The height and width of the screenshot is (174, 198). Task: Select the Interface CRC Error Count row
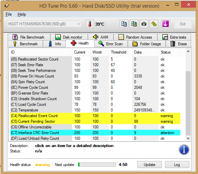(x=95, y=133)
